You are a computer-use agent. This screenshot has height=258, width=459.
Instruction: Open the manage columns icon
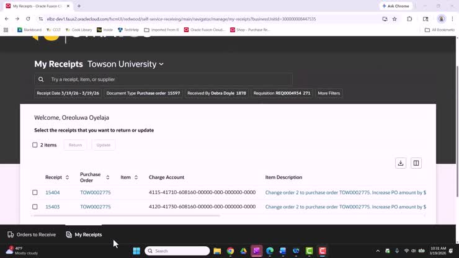pos(416,163)
